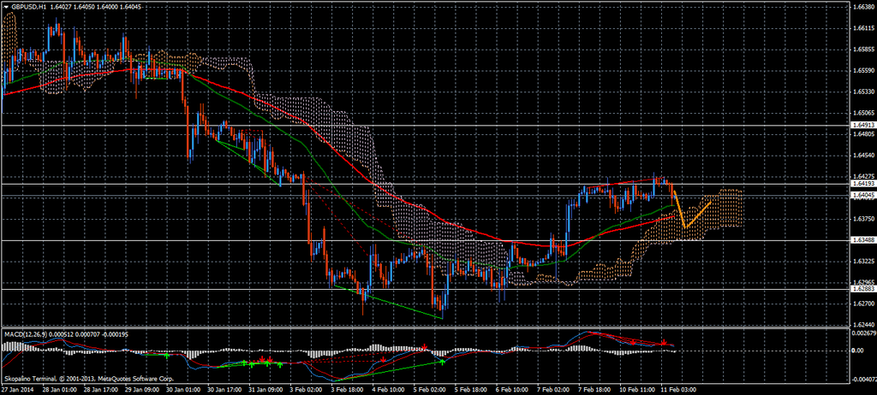Select the 1.64045 current price tag
Screen dimensions: 877x395
click(x=862, y=195)
